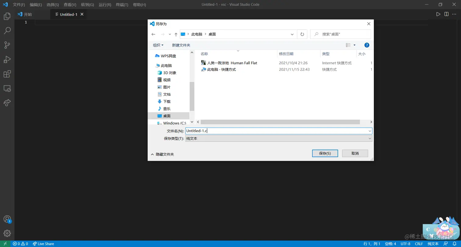
Task: Open the notifications bell
Action: pos(454,244)
